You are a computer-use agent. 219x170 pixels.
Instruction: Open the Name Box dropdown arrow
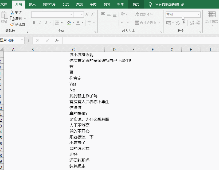[x=22, y=40]
